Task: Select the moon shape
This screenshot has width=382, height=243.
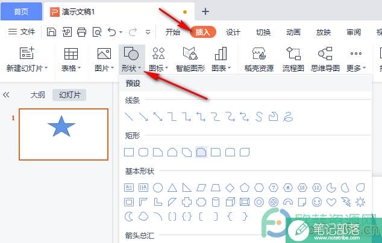Action: click(x=129, y=217)
